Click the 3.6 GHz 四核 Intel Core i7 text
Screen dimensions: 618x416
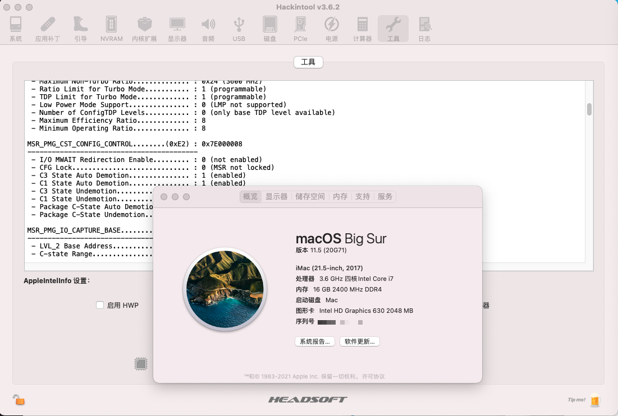[x=356, y=279]
